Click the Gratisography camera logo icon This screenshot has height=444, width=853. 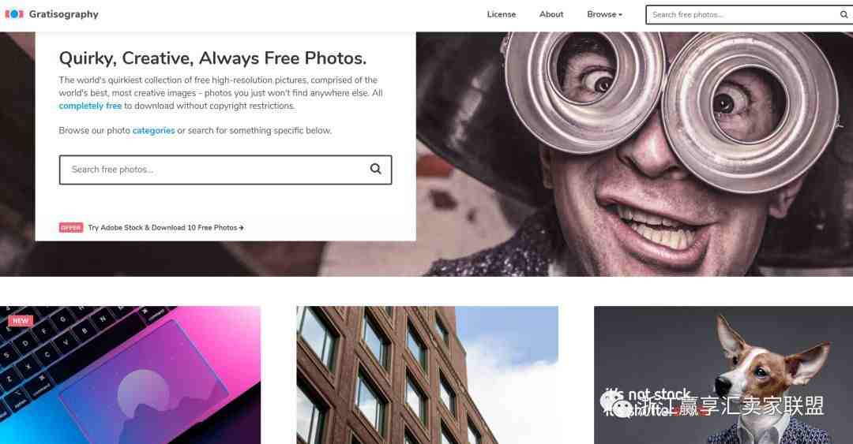(x=14, y=14)
